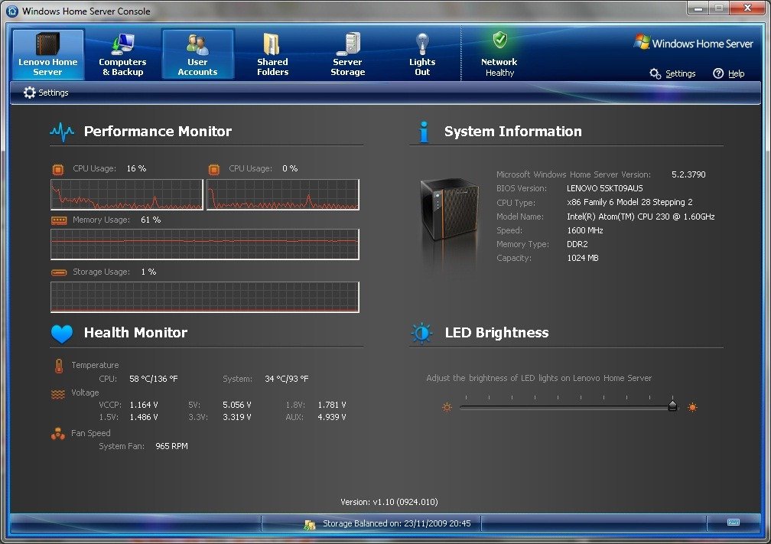Minimize the Windows Home Server Console window
This screenshot has height=544, width=771.
[698, 8]
